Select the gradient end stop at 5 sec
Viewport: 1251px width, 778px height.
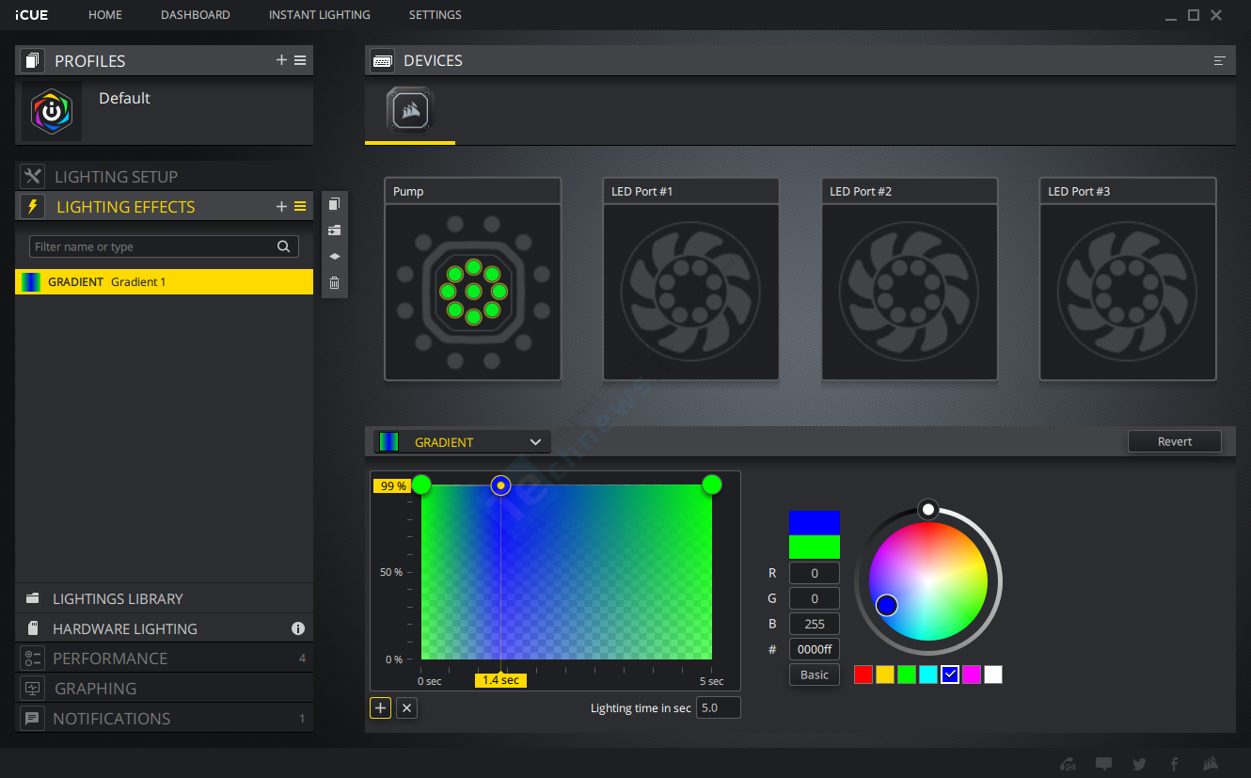pyautogui.click(x=712, y=484)
